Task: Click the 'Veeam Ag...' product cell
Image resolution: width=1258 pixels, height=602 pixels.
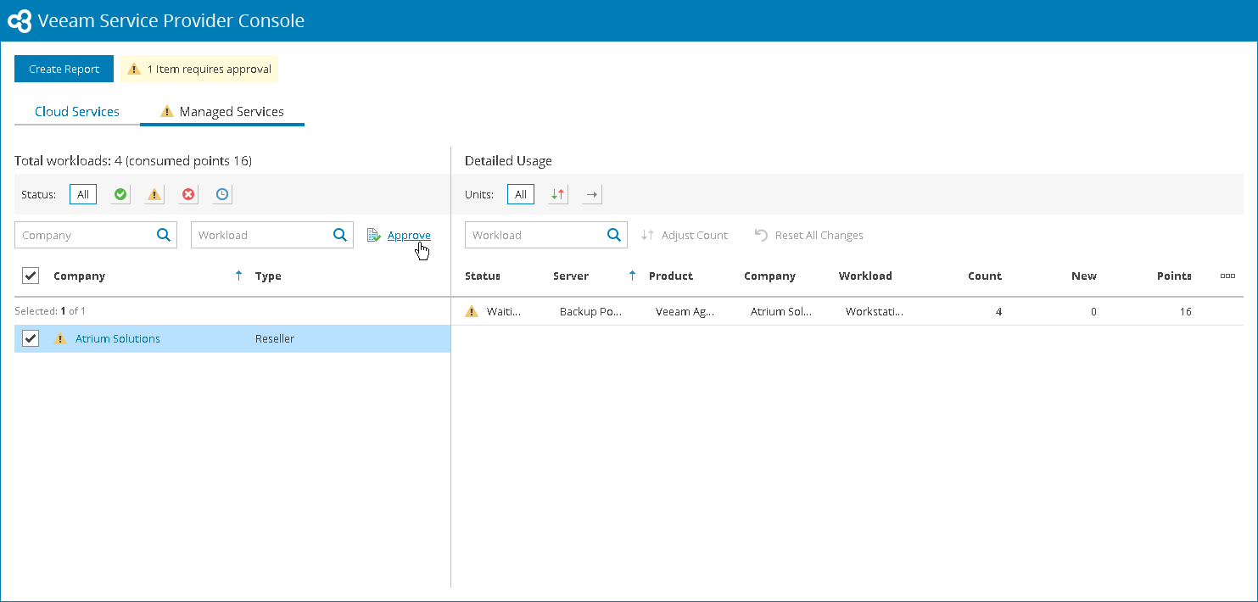Action: (x=685, y=311)
